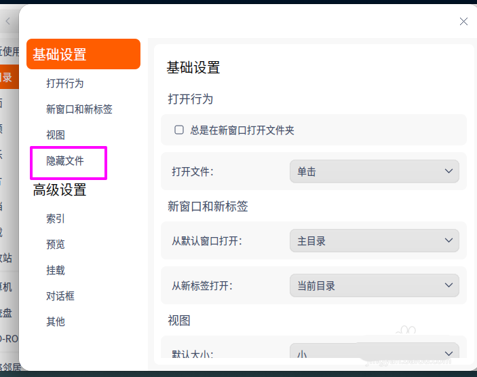Enable always open folder in new window

[x=179, y=130]
